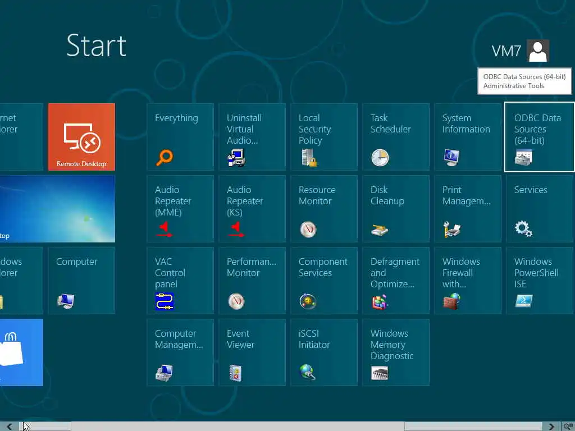575x431 pixels.
Task: Open Windows Firewall tile
Action: click(x=468, y=281)
